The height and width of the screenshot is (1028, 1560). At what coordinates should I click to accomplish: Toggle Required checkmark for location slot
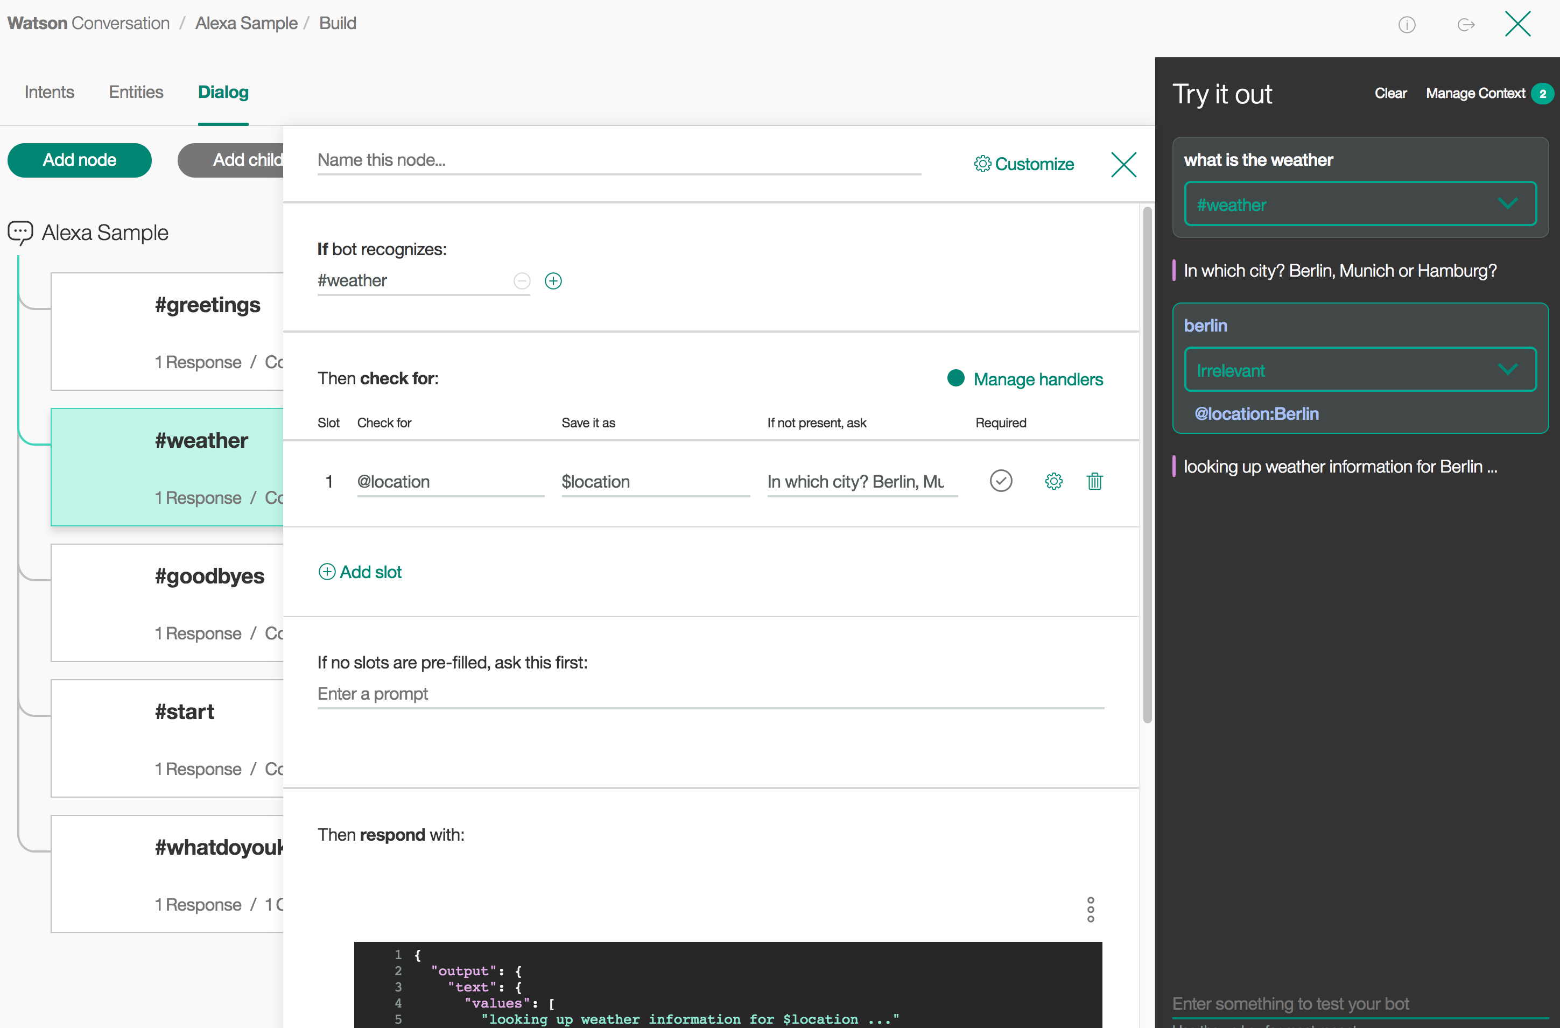1001,481
